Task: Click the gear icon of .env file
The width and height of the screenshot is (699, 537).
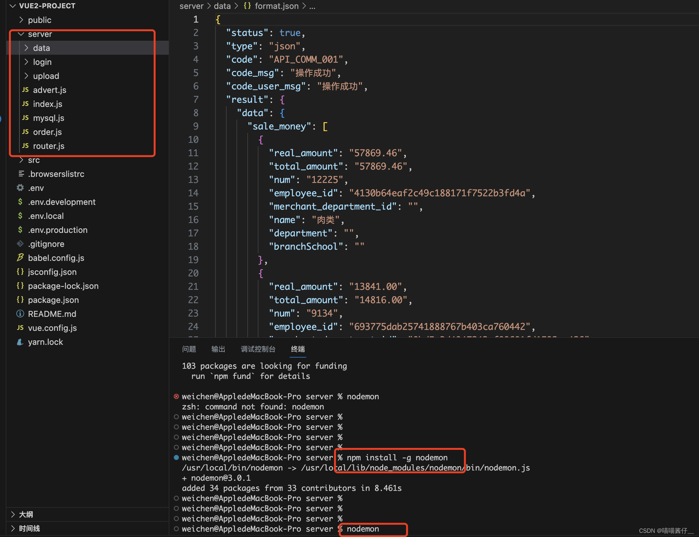Action: (20, 188)
